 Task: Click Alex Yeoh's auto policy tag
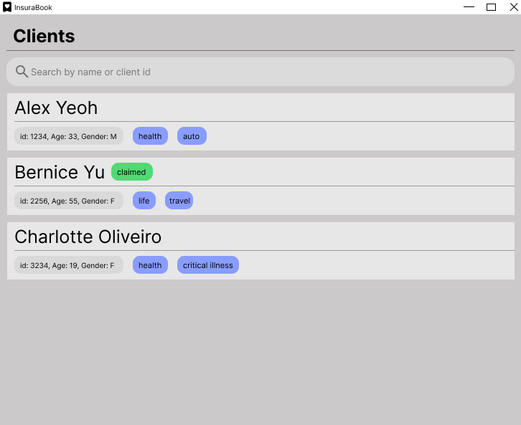[x=192, y=136]
